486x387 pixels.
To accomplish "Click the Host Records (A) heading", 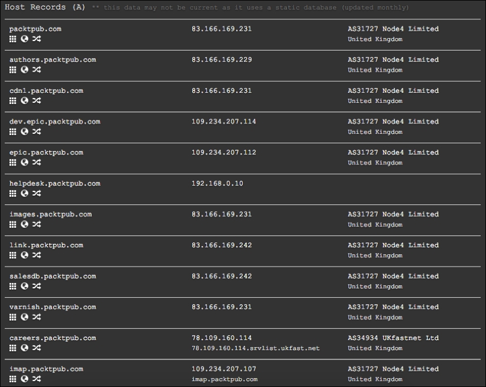I will pos(45,7).
